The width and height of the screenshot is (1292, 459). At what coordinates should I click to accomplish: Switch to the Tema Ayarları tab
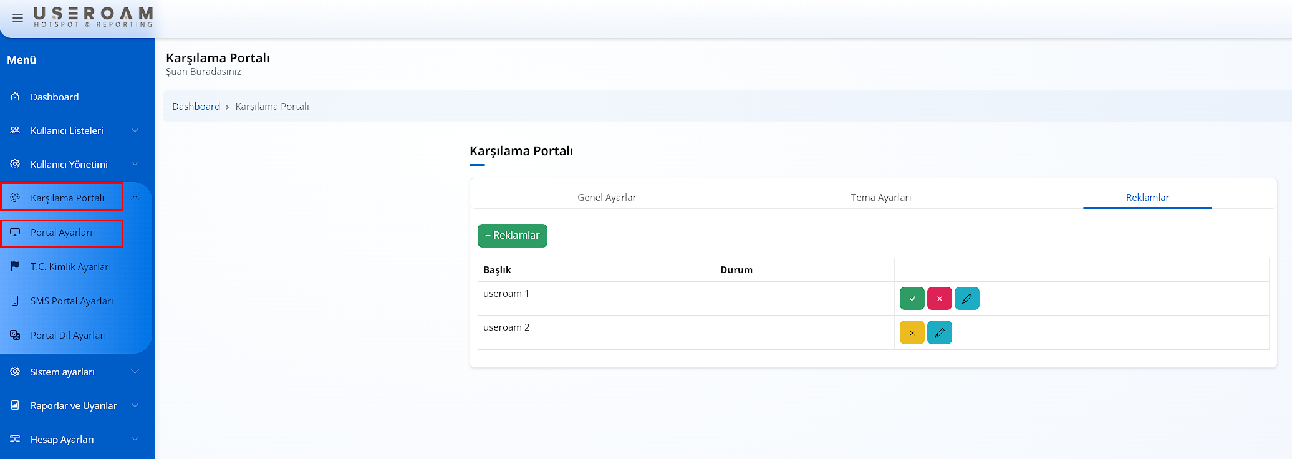[880, 198]
